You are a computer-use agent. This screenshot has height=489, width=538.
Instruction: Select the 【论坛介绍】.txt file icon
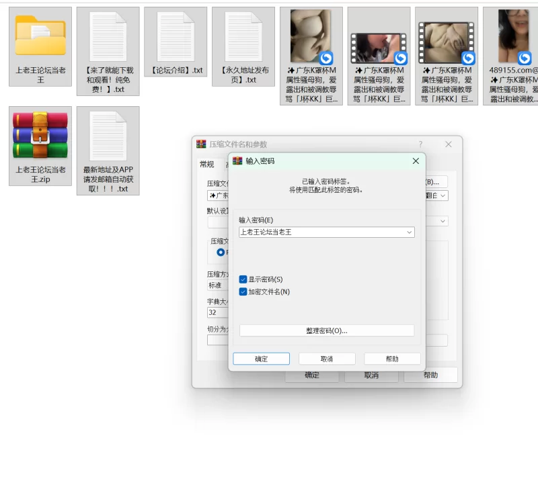(x=176, y=37)
